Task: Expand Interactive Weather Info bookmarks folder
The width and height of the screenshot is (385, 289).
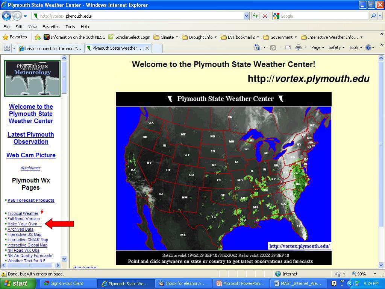Action: [x=332, y=37]
